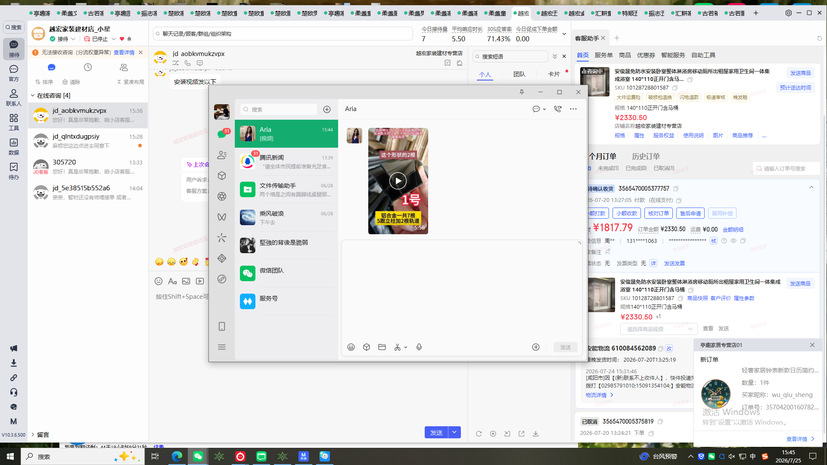Open WeChat favorites cube icon in sidebar

(x=222, y=176)
